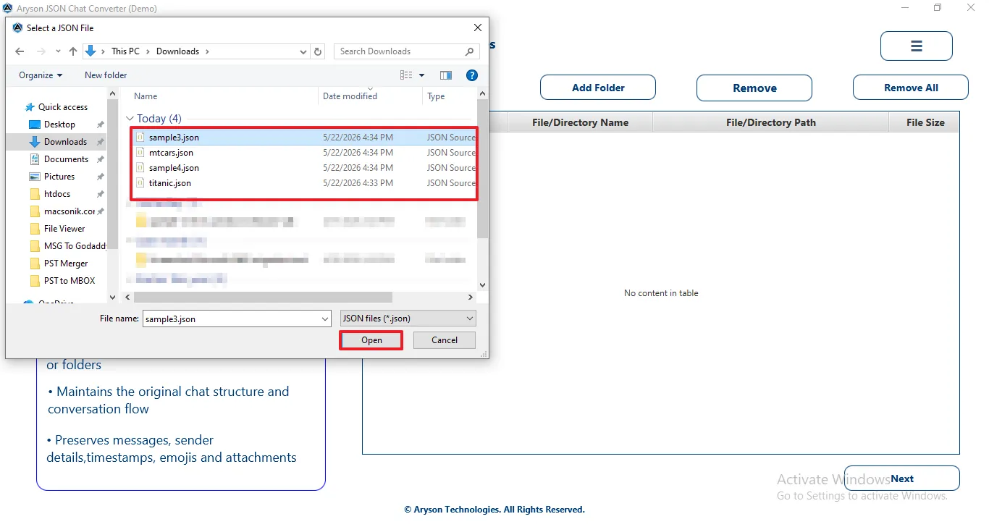The image size is (989, 527).
Task: Open Documents in navigation pane
Action: pyautogui.click(x=66, y=159)
